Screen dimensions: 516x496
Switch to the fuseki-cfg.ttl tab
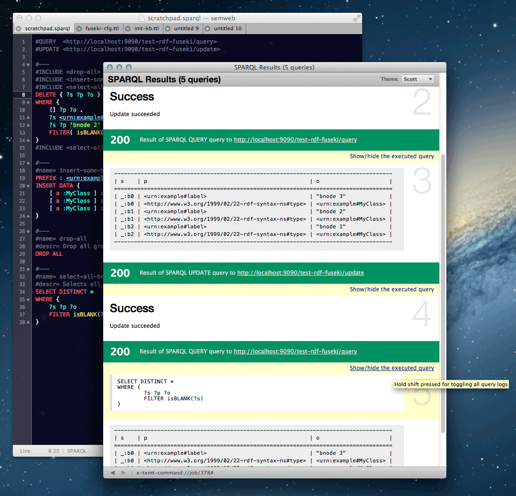tap(102, 28)
